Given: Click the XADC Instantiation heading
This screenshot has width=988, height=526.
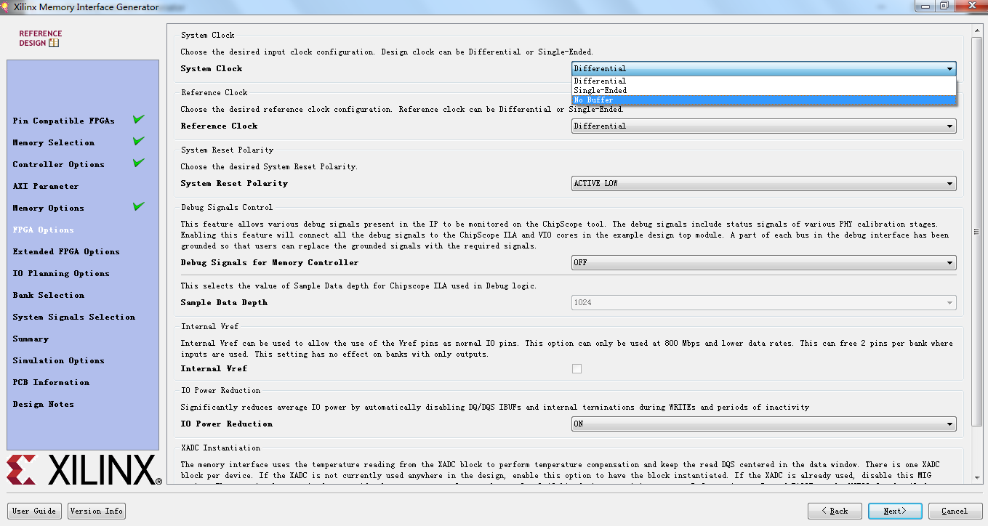Looking at the screenshot, I should point(221,448).
